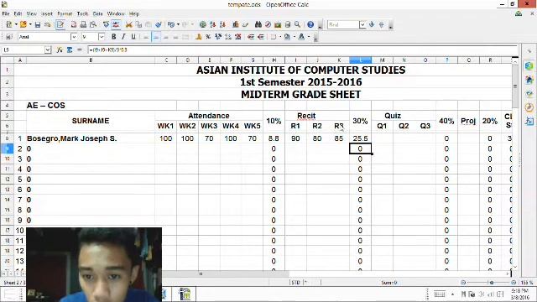Open the Data menu

click(97, 13)
